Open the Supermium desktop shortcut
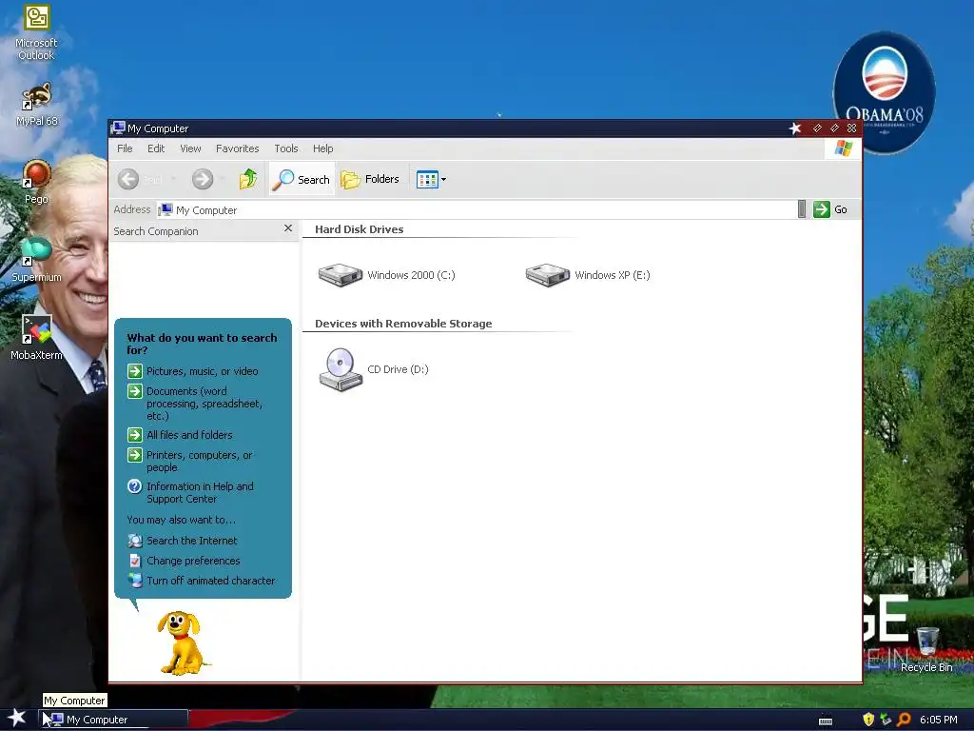This screenshot has height=731, width=974. click(36, 260)
